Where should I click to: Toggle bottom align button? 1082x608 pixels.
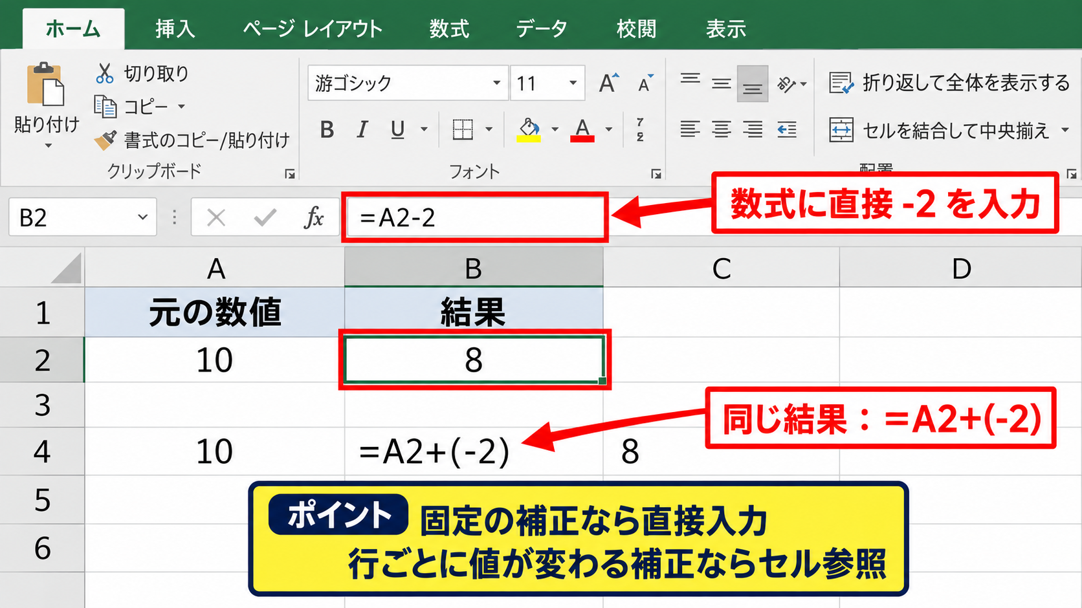coord(752,83)
